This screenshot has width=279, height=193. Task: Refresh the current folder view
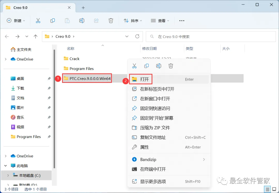point(137,36)
